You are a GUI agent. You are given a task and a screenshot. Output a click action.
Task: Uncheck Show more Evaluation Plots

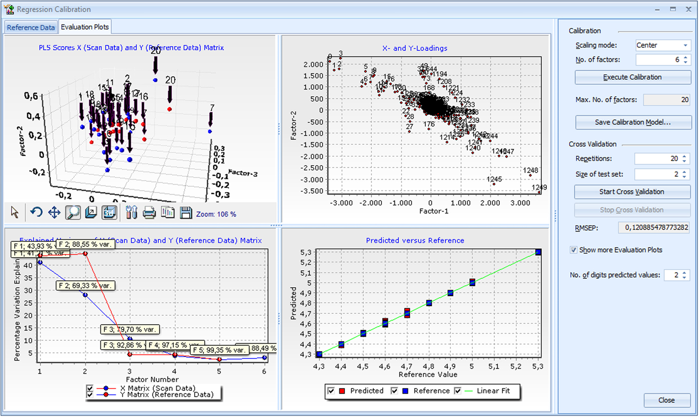pos(573,250)
